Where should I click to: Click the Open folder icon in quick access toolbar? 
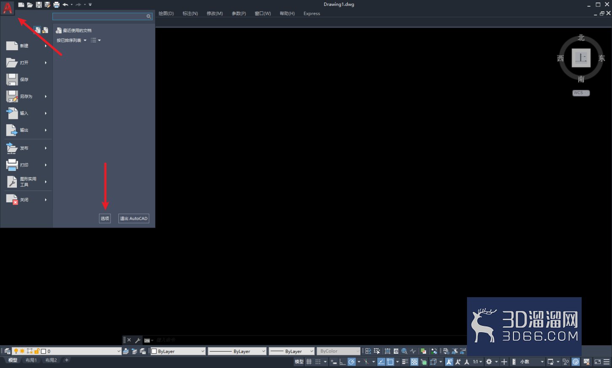tap(30, 5)
